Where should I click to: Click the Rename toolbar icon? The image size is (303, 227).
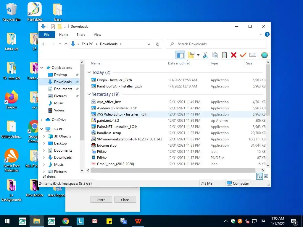click(253, 55)
